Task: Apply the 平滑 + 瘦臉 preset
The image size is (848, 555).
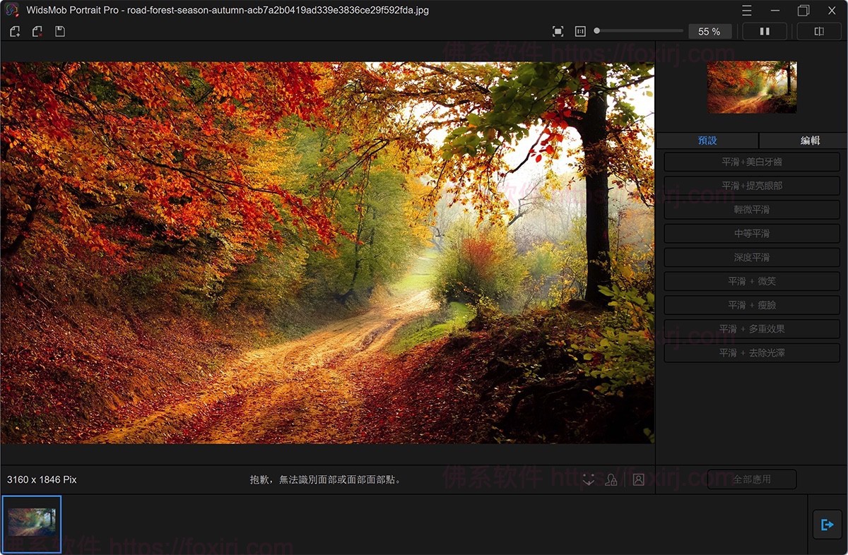Action: click(751, 305)
